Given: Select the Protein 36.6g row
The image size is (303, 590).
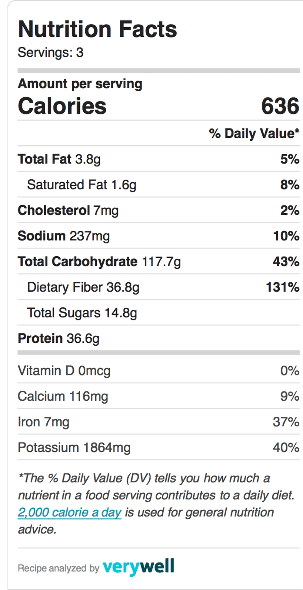Looking at the screenshot, I should (x=158, y=338).
